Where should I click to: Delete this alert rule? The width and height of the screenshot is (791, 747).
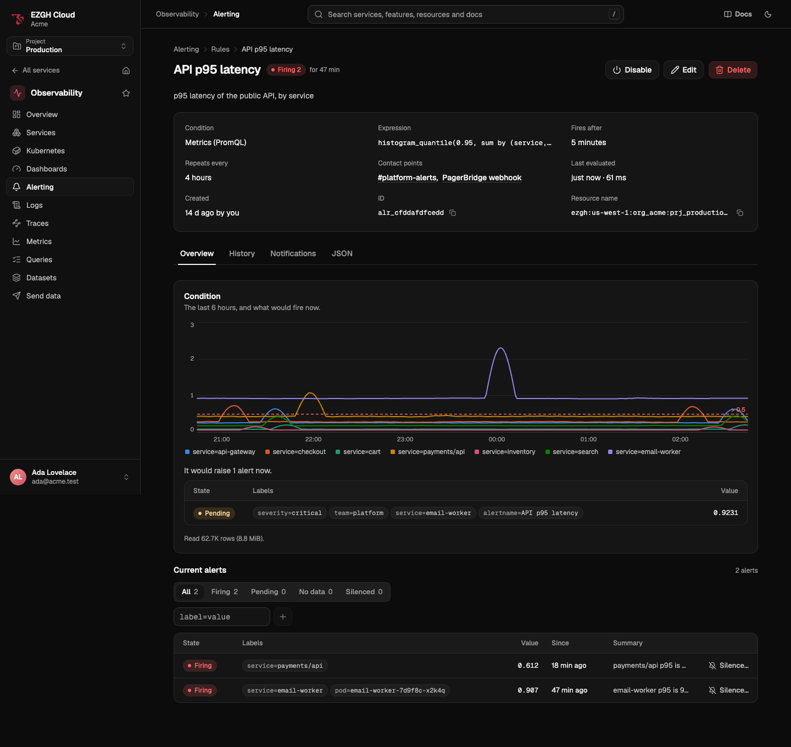733,70
